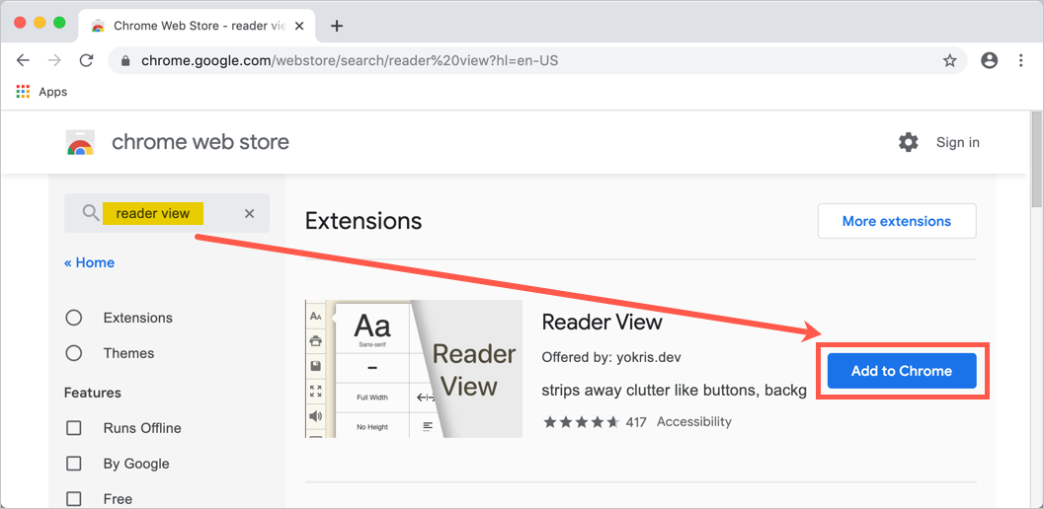
Task: Go back via the « Home link
Action: coord(89,262)
